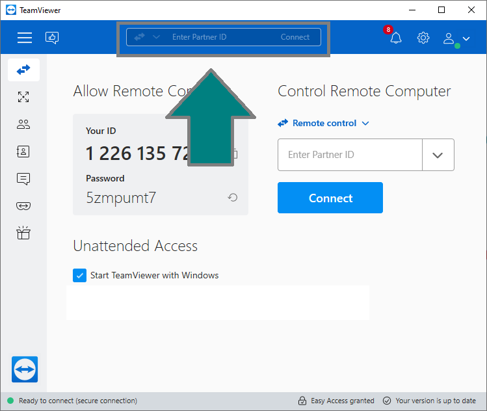
Task: Click the Unattended Access heading
Action: point(135,246)
